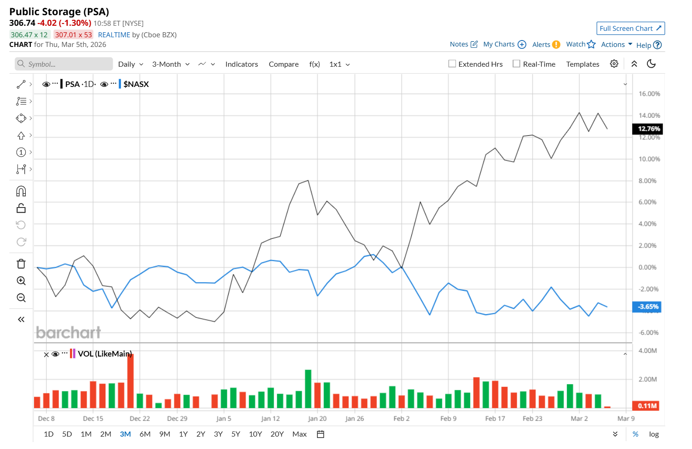The width and height of the screenshot is (692, 449).
Task: Open the Full Screen Chart
Action: [630, 29]
